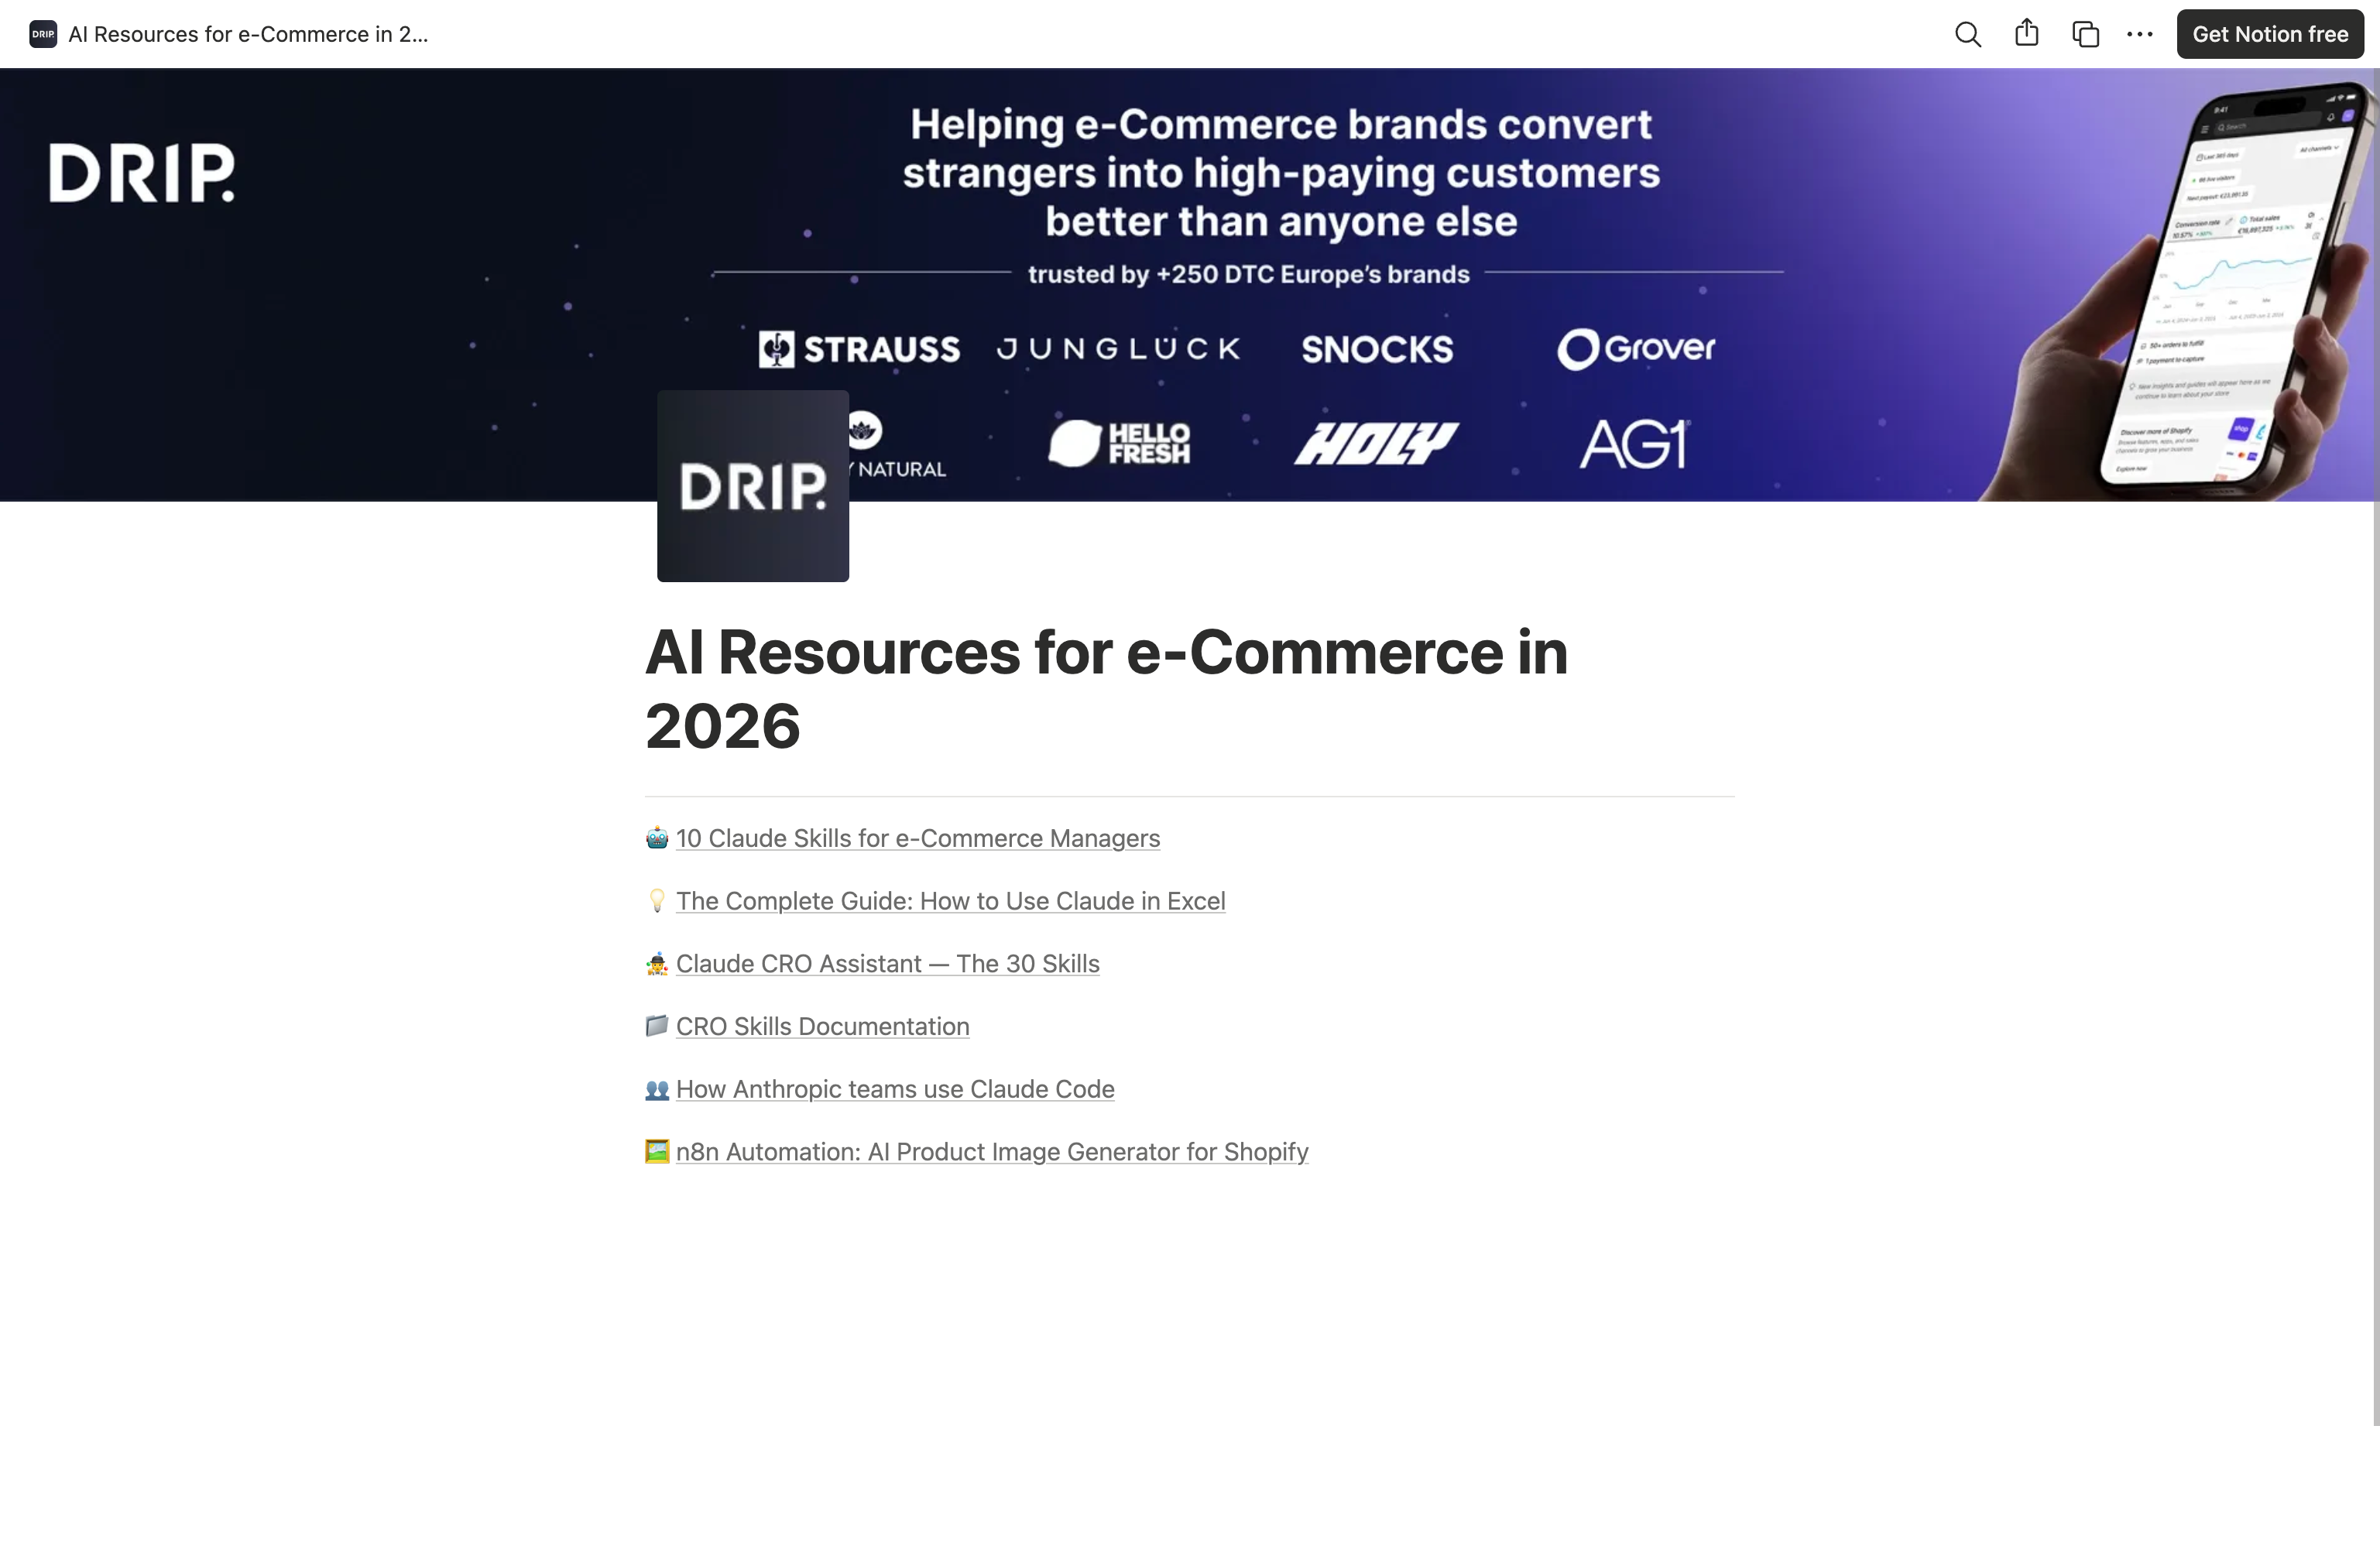Click robot emoji beside 10 Claude Skills

657,838
